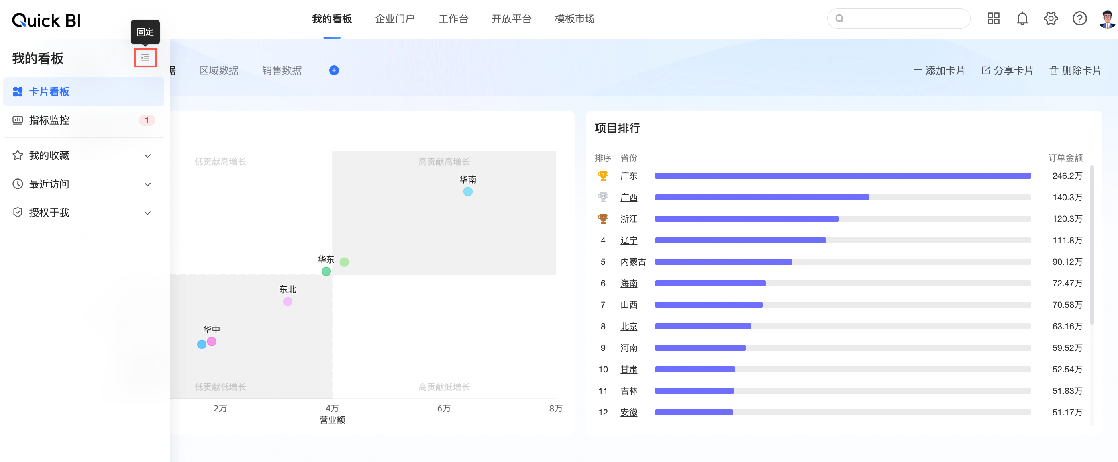
Task: Click the 删除卡片 button
Action: pyautogui.click(x=1075, y=70)
